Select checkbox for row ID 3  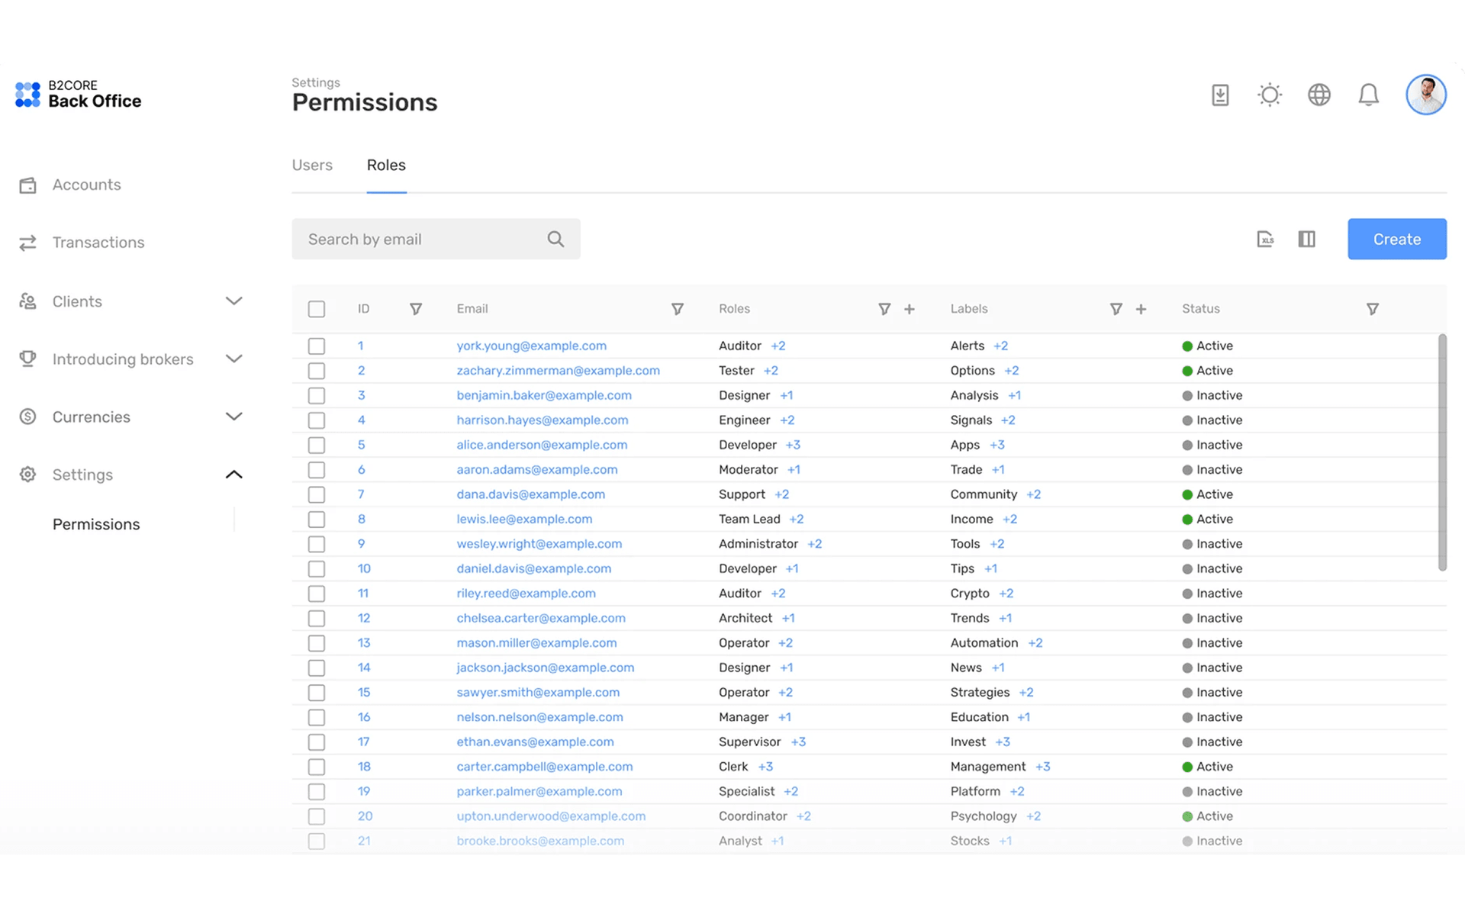click(x=316, y=395)
